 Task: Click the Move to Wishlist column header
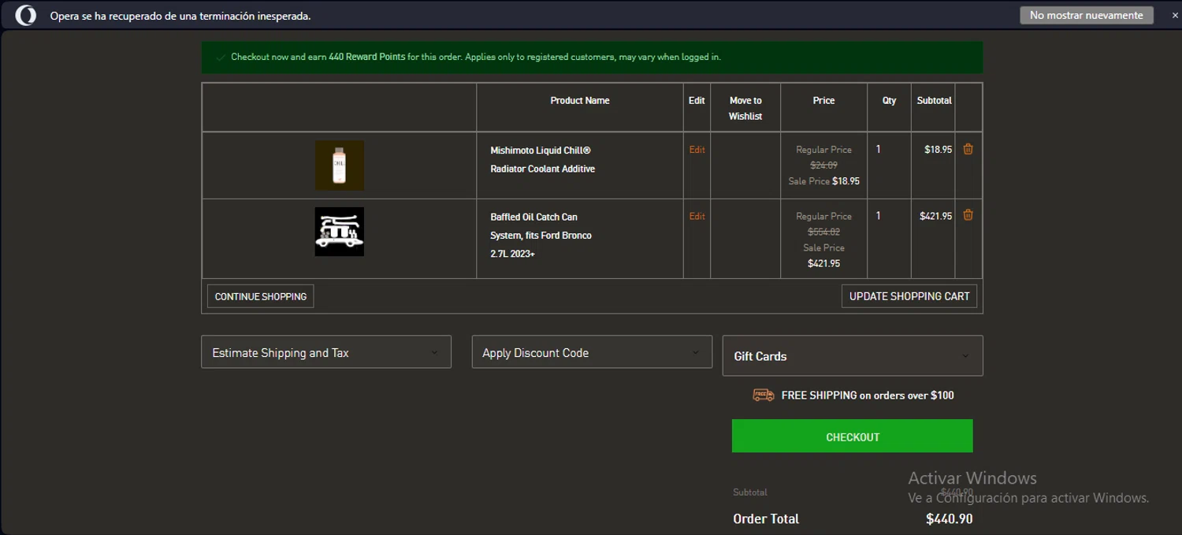[x=745, y=108]
